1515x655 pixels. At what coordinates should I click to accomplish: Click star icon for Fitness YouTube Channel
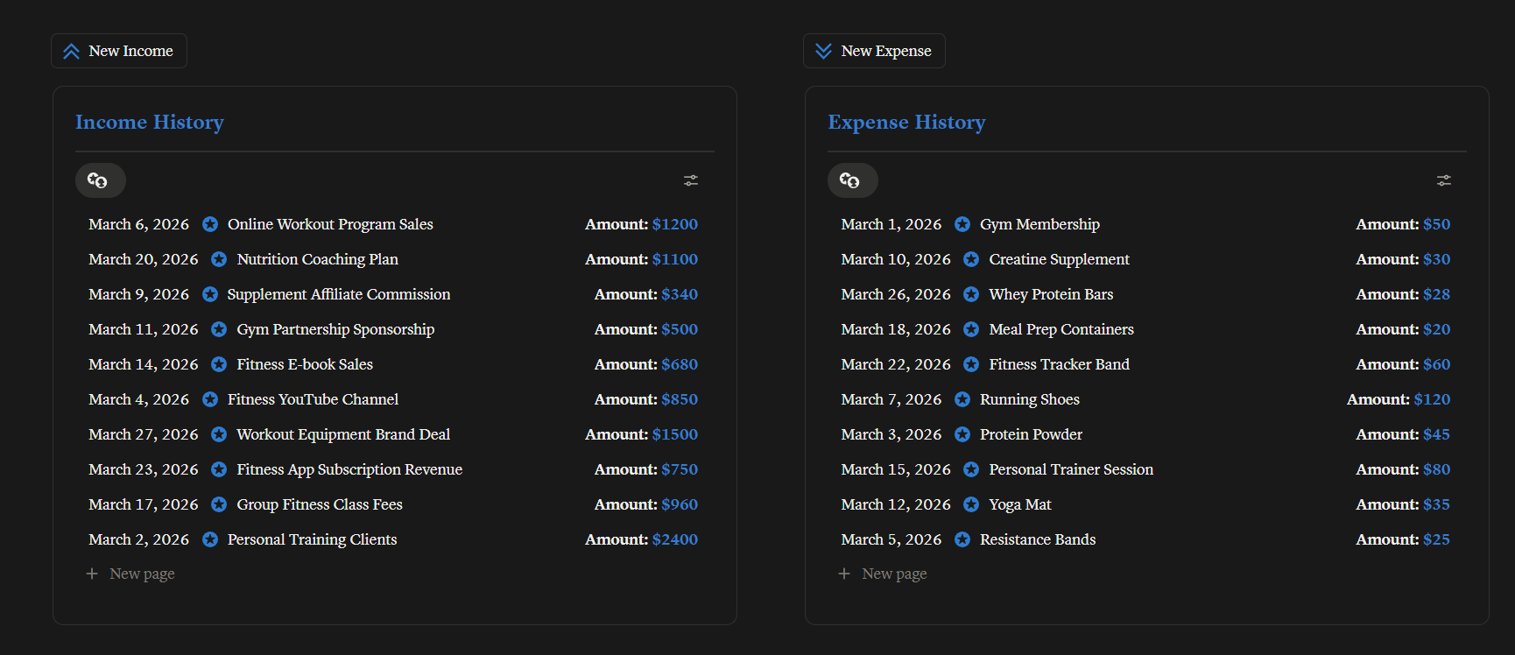click(x=210, y=399)
